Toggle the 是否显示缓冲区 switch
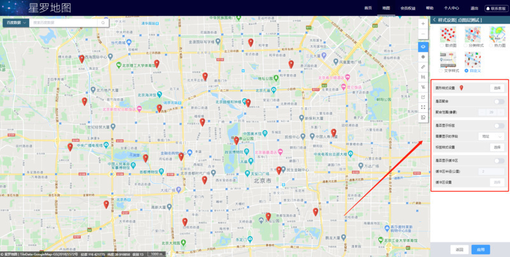The width and height of the screenshot is (510, 257). [499, 160]
